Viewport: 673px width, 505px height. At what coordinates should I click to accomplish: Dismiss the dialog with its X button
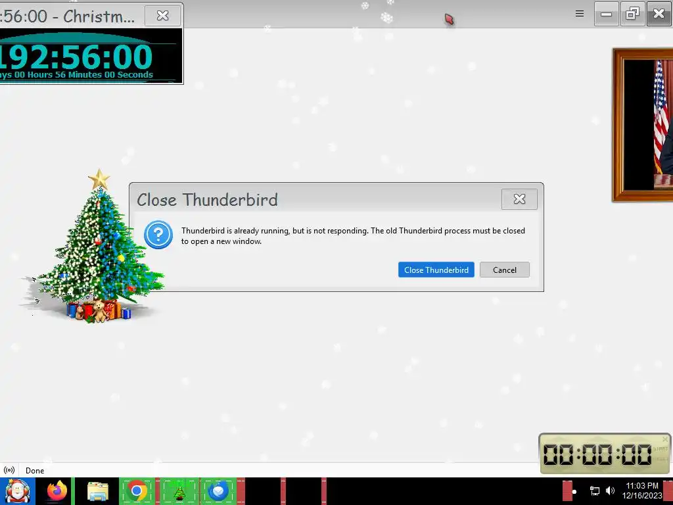519,199
